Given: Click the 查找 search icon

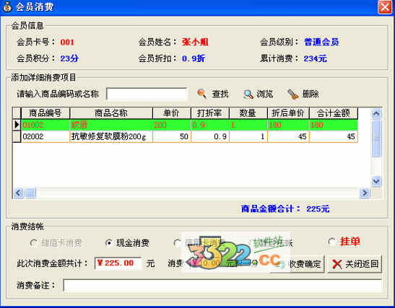Looking at the screenshot, I should click(x=201, y=94).
